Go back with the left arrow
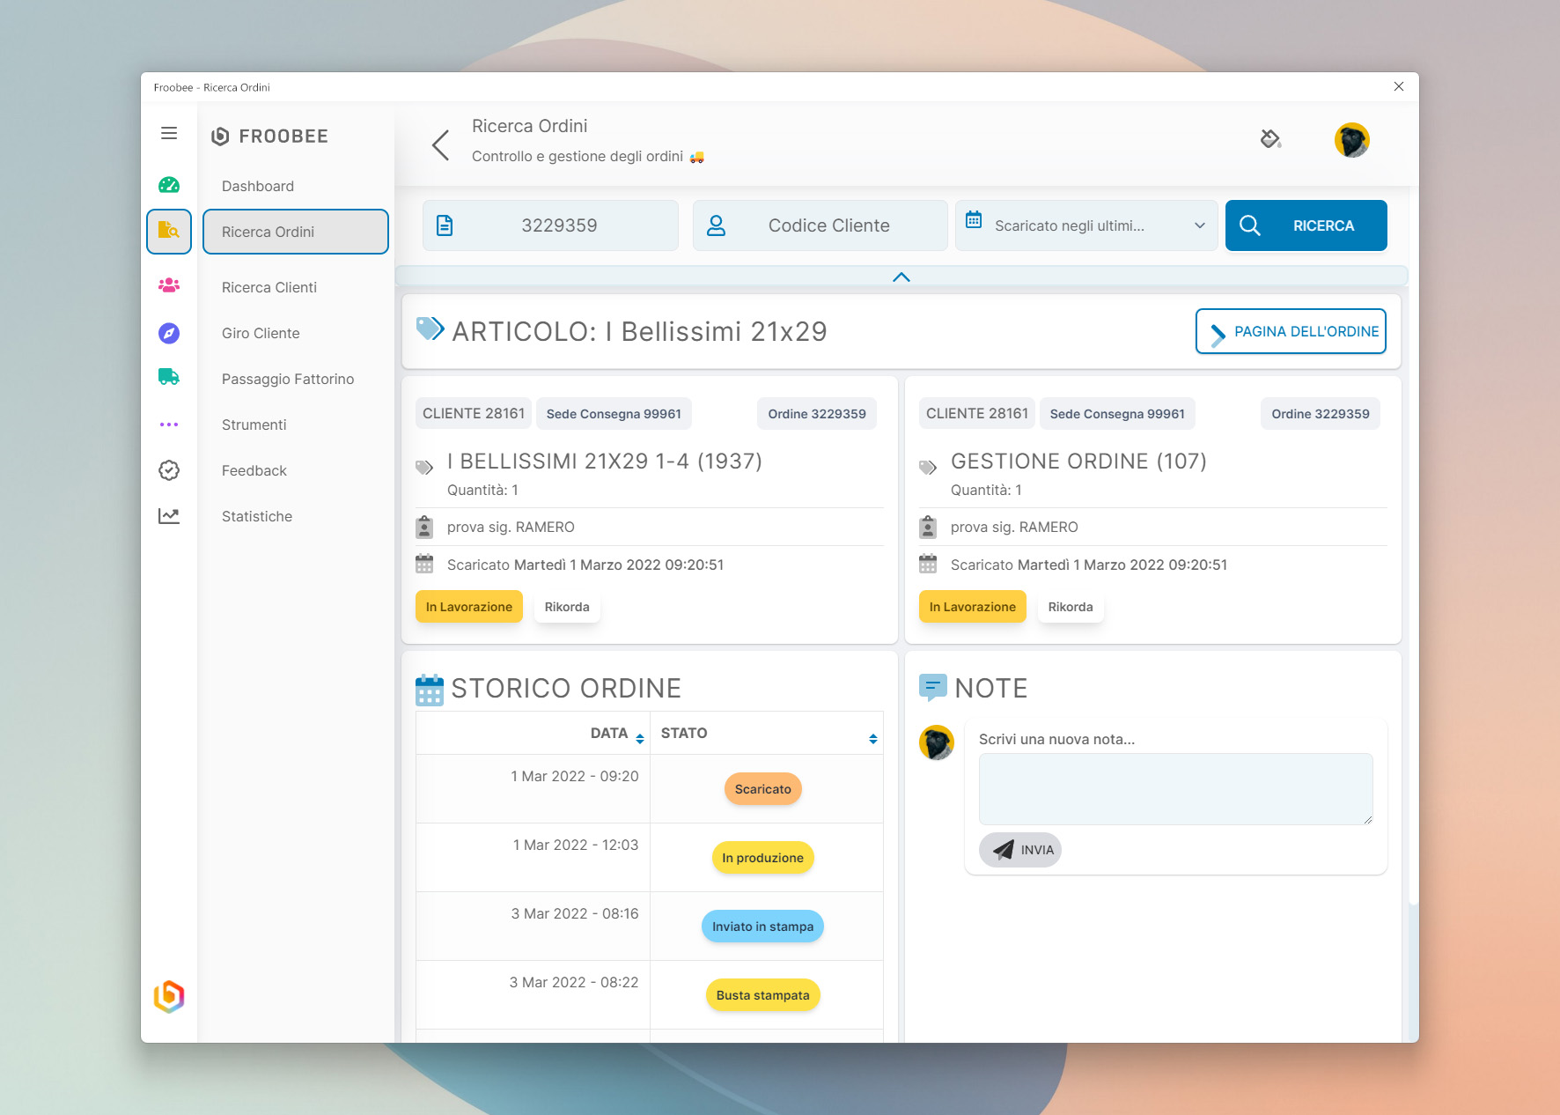The height and width of the screenshot is (1115, 1560). [x=441, y=145]
